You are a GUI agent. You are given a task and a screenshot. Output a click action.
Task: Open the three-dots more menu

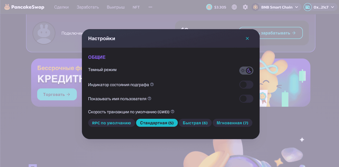tap(150, 7)
